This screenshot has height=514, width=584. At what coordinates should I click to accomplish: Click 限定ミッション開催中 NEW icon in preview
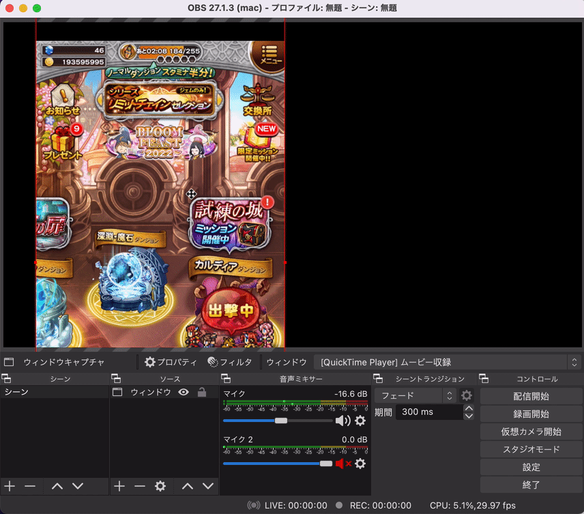point(258,143)
